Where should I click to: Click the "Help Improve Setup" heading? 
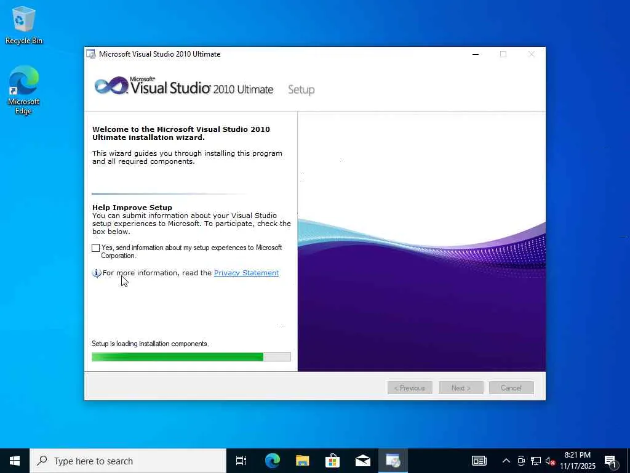pyautogui.click(x=132, y=208)
